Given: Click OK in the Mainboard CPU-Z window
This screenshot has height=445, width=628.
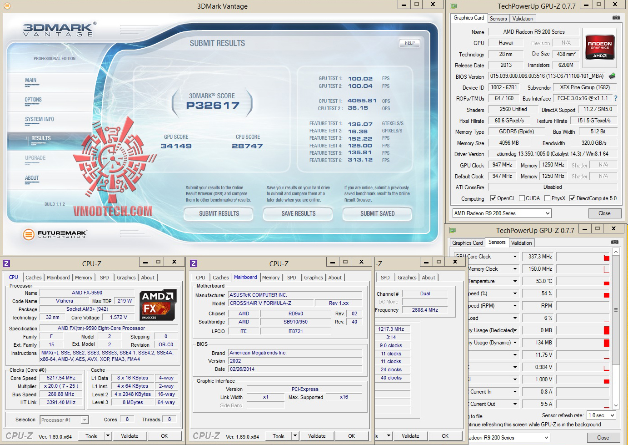Looking at the screenshot, I should pos(351,435).
